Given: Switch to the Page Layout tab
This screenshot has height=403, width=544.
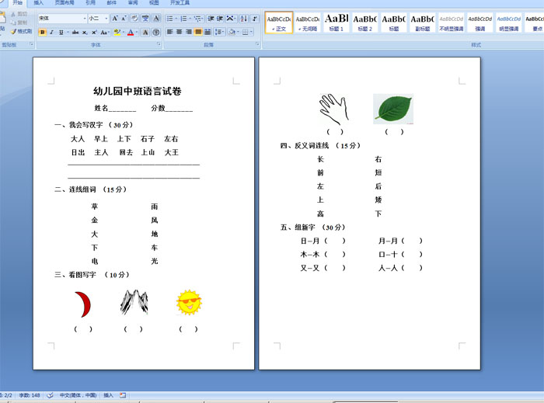Looking at the screenshot, I should (65, 3).
